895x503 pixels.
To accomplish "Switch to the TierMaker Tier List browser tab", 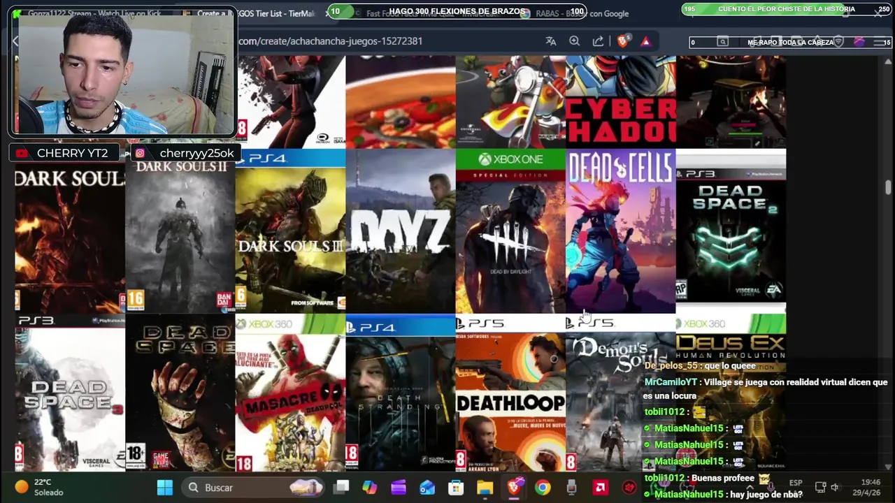I will [255, 13].
